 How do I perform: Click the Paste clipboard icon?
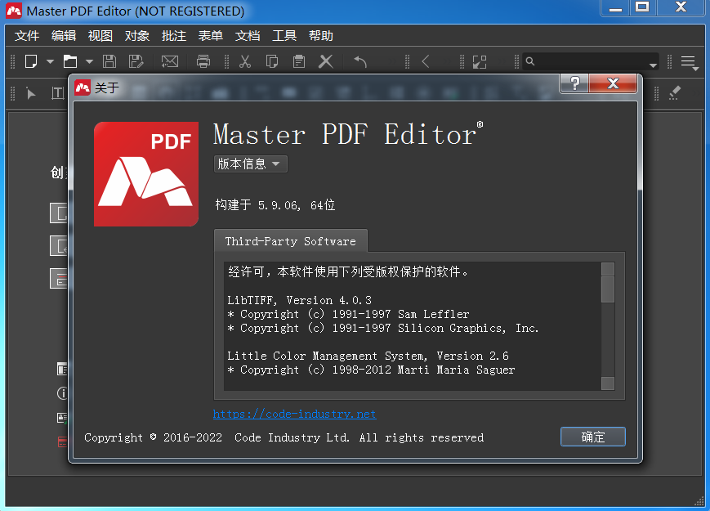[x=299, y=61]
